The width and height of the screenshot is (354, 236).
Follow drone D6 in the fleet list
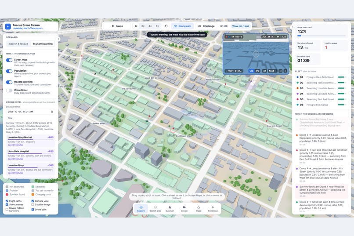click(x=321, y=105)
